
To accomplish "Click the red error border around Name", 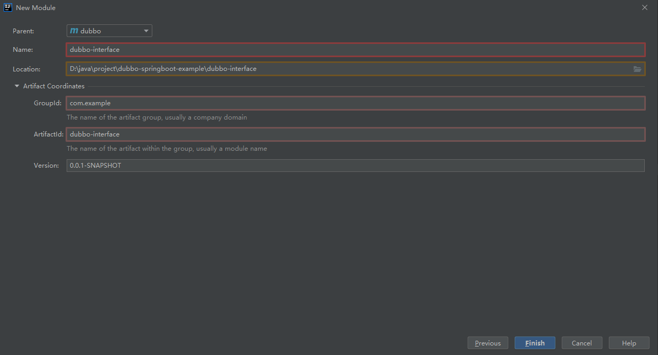I will pyautogui.click(x=355, y=49).
